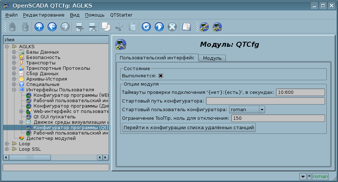Click the refresh page toolbar icon
The height and width of the screenshot is (182, 338).
146,27
